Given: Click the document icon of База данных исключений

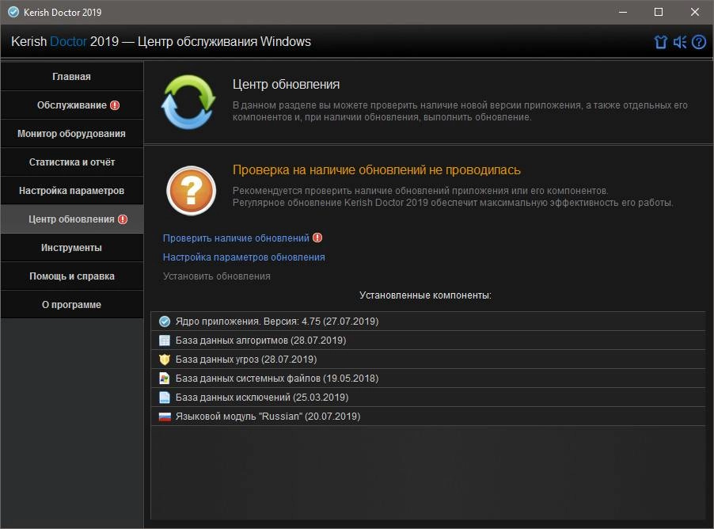Looking at the screenshot, I should tap(165, 398).
